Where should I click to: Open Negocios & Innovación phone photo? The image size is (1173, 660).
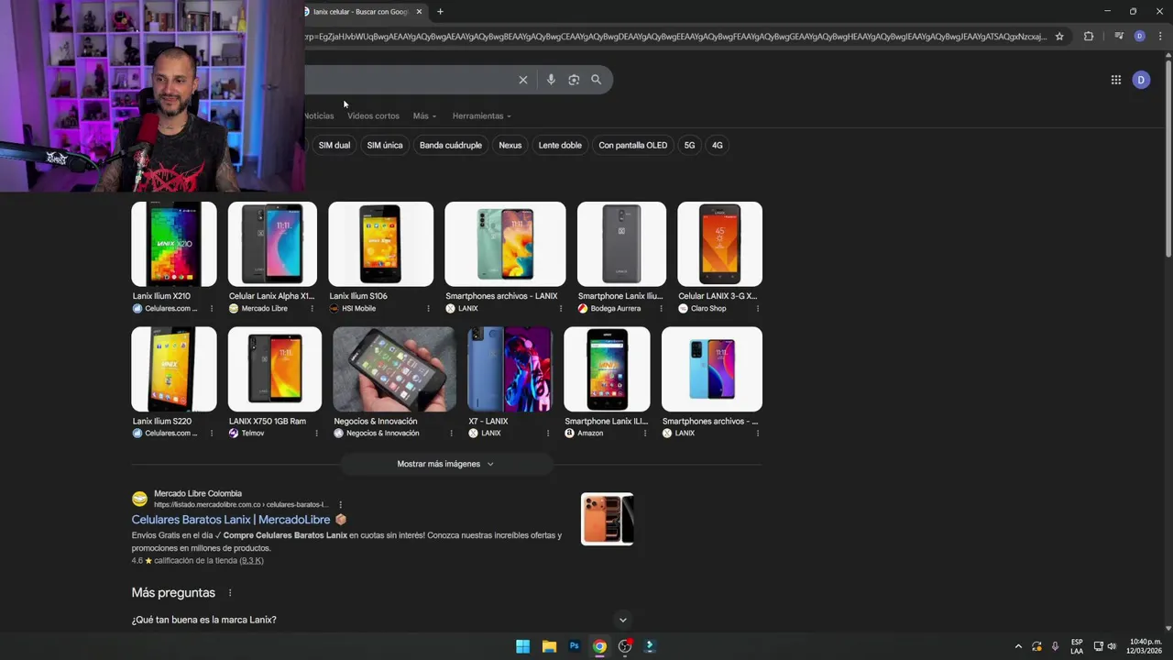[394, 369]
